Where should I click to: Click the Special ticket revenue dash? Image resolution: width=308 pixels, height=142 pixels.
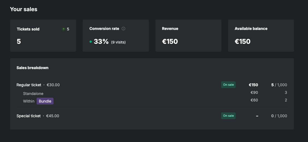click(257, 116)
